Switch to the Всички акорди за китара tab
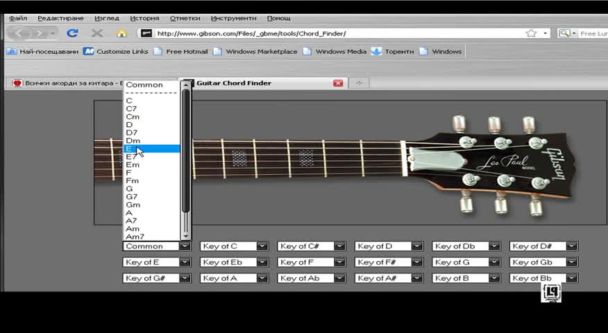This screenshot has width=608, height=333. click(67, 83)
